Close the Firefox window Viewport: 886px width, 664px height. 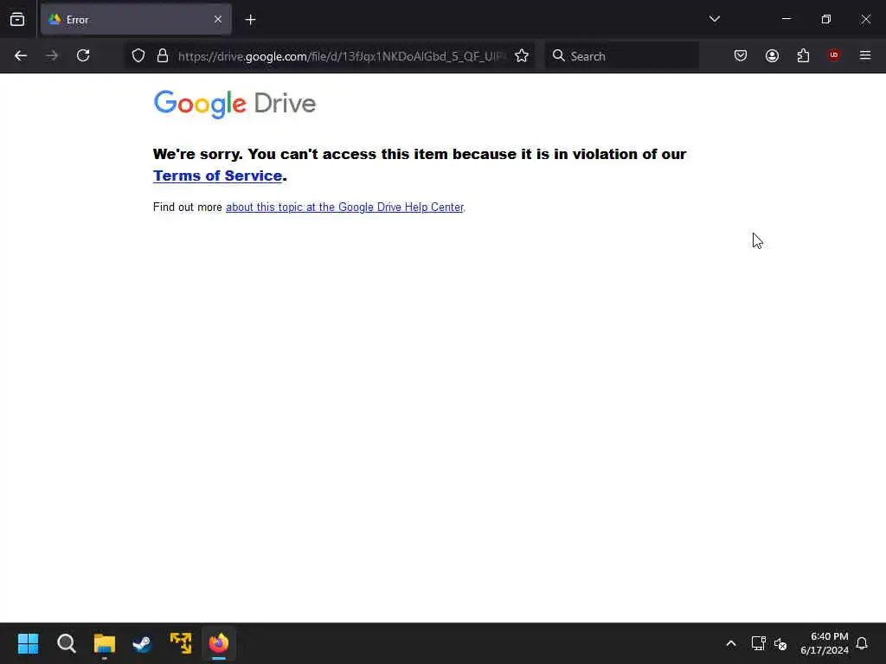(865, 19)
